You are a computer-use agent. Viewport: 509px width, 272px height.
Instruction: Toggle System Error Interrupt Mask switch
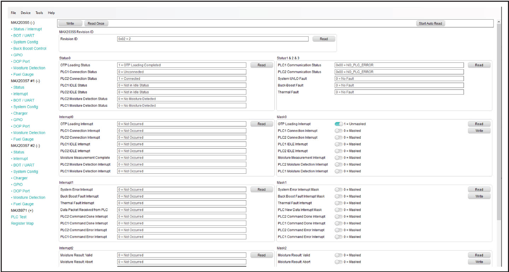click(x=339, y=190)
